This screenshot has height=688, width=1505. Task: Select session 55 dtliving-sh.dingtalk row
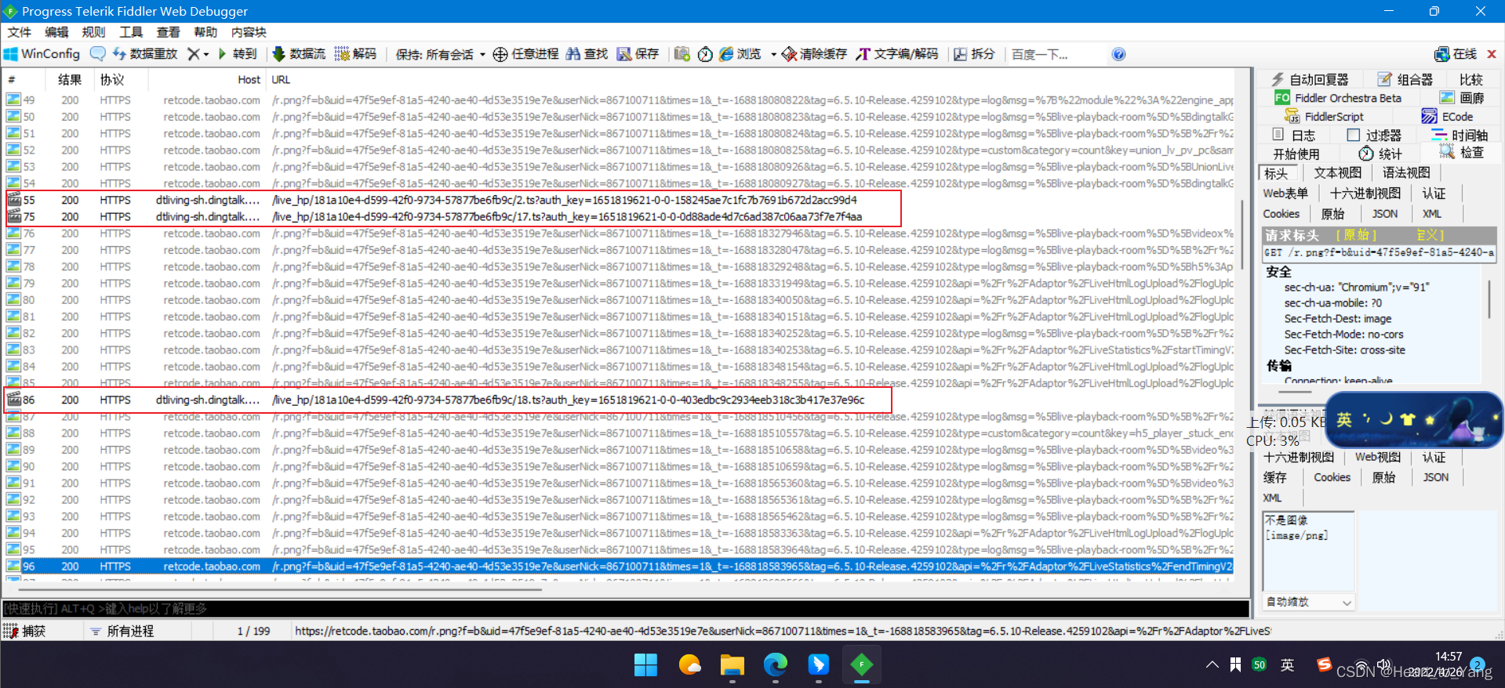coord(620,200)
